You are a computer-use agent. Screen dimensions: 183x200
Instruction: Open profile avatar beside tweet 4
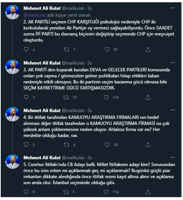pyautogui.click(x=12, y=114)
